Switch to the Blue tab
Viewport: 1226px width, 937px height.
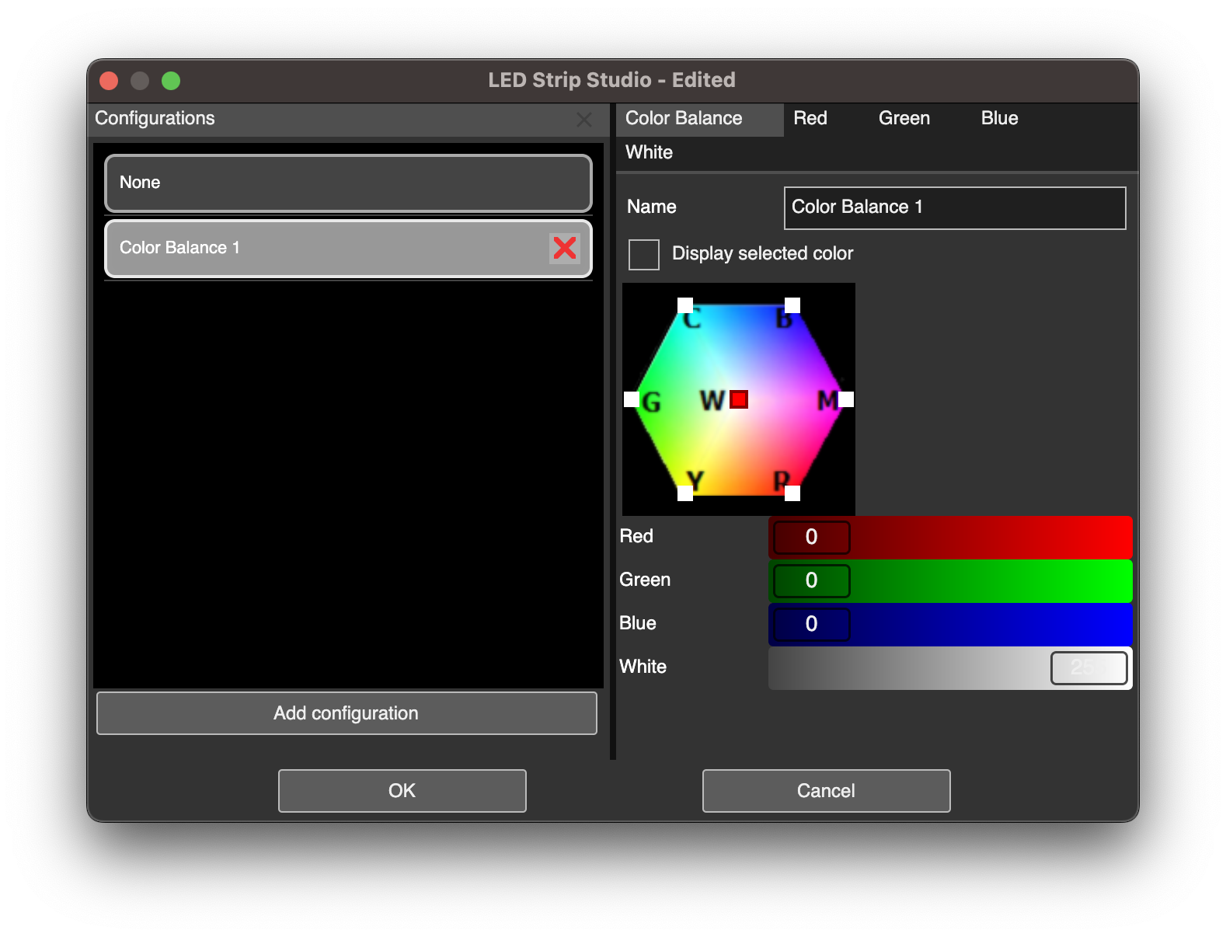point(999,119)
